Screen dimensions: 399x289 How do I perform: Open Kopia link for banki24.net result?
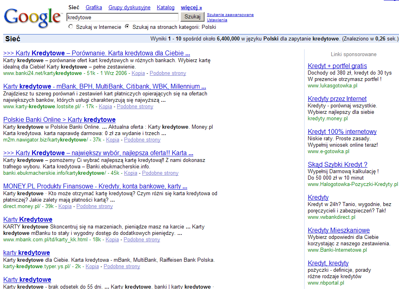point(138,73)
